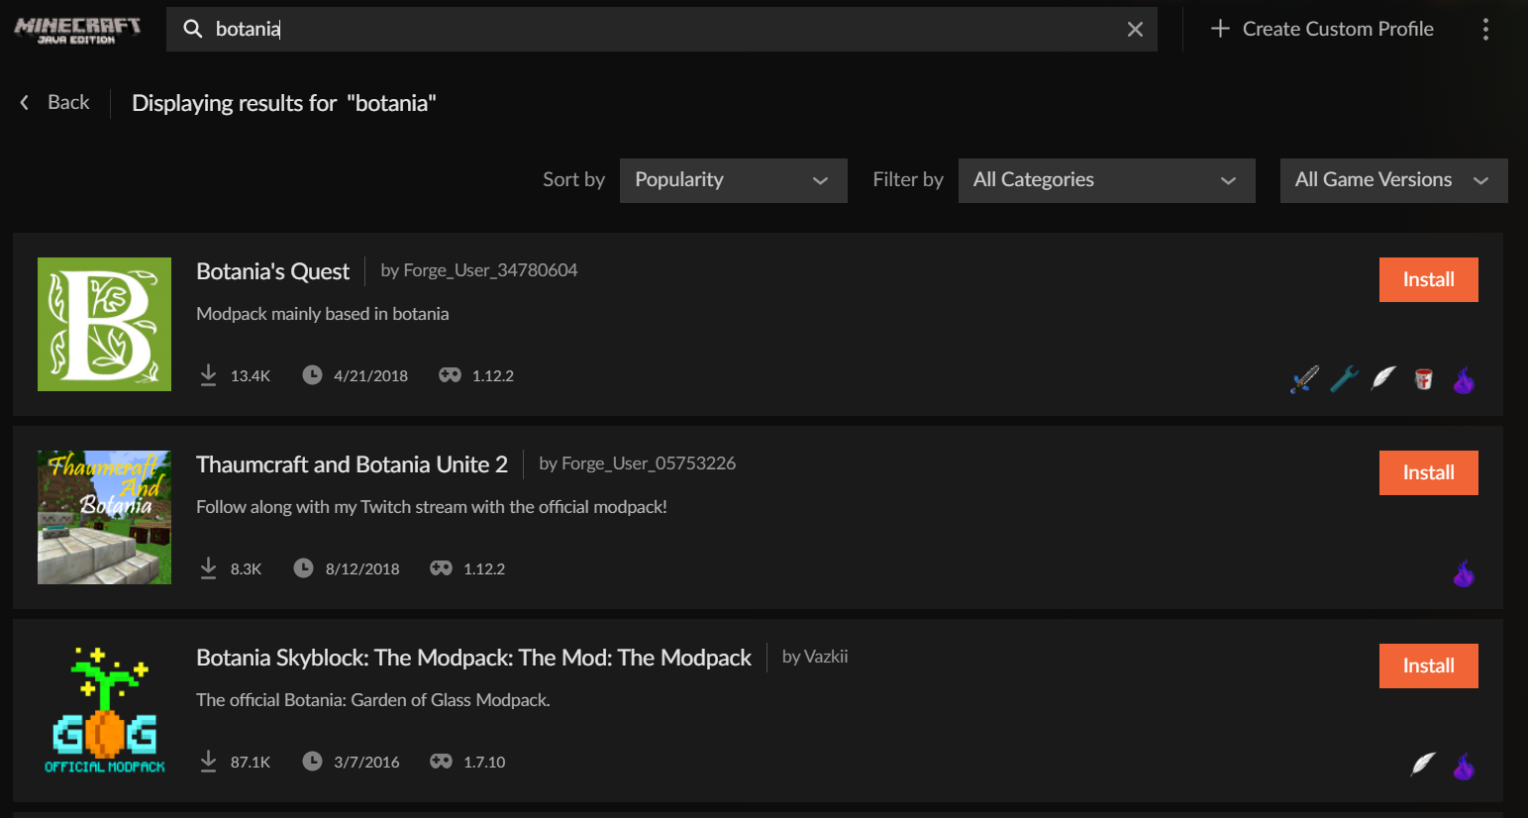
Task: Open the Sort by Popularity dropdown
Action: [x=733, y=180]
